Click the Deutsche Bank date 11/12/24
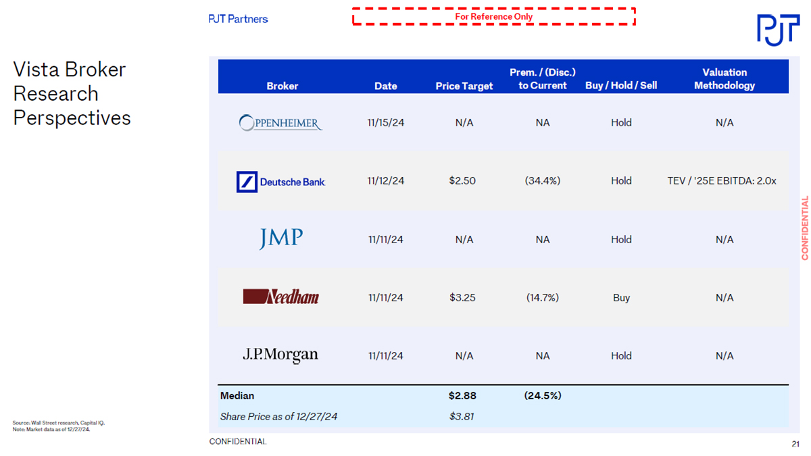811x456 pixels. pos(386,181)
